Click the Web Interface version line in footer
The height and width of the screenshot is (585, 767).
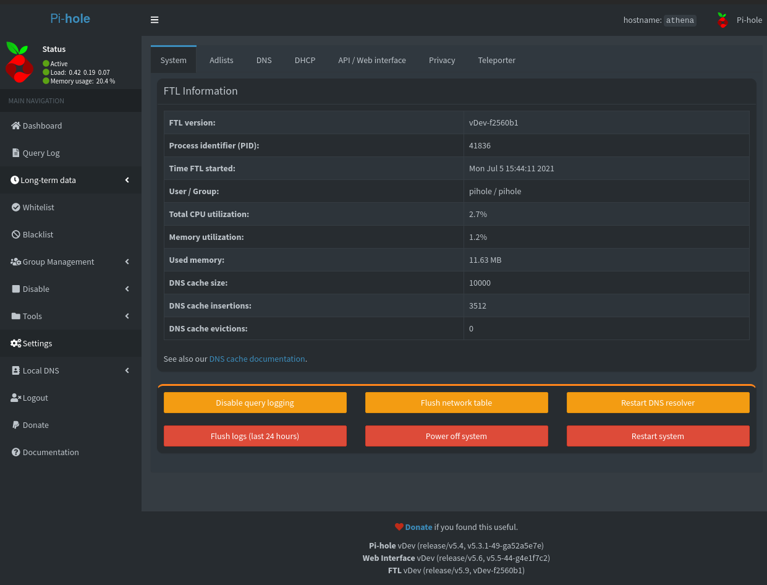pos(456,558)
